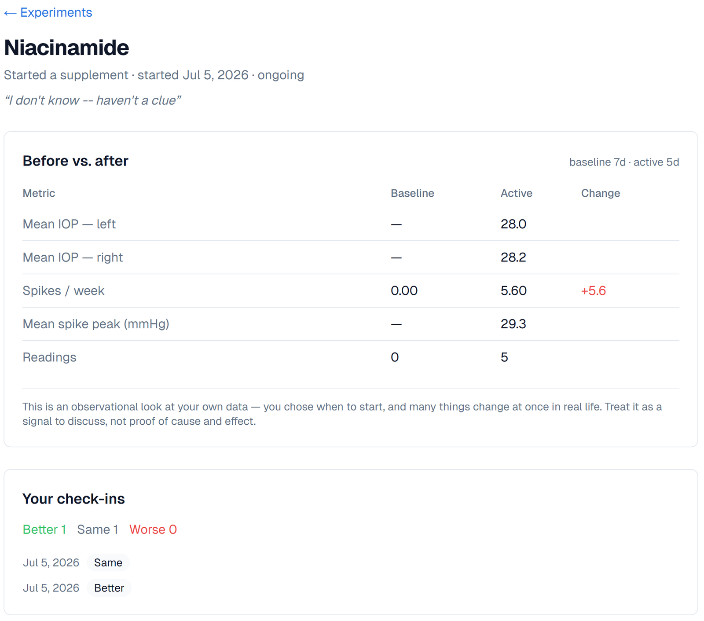Go back to Experiments list
This screenshot has height=621, width=704.
pos(48,12)
